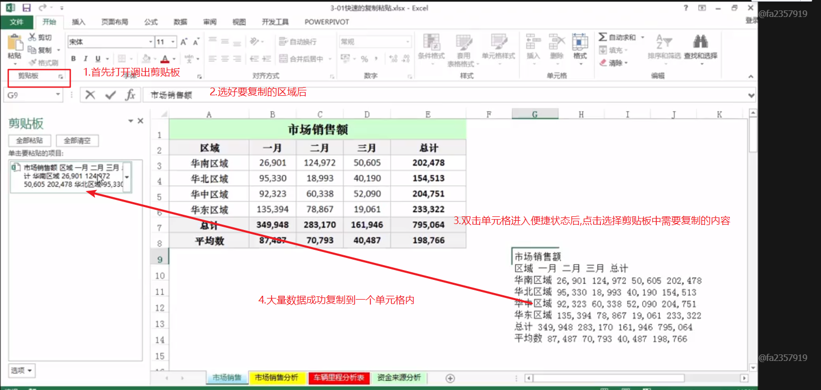Click the AutoSum (自动求和) sigma
The image size is (821, 390).
(603, 37)
